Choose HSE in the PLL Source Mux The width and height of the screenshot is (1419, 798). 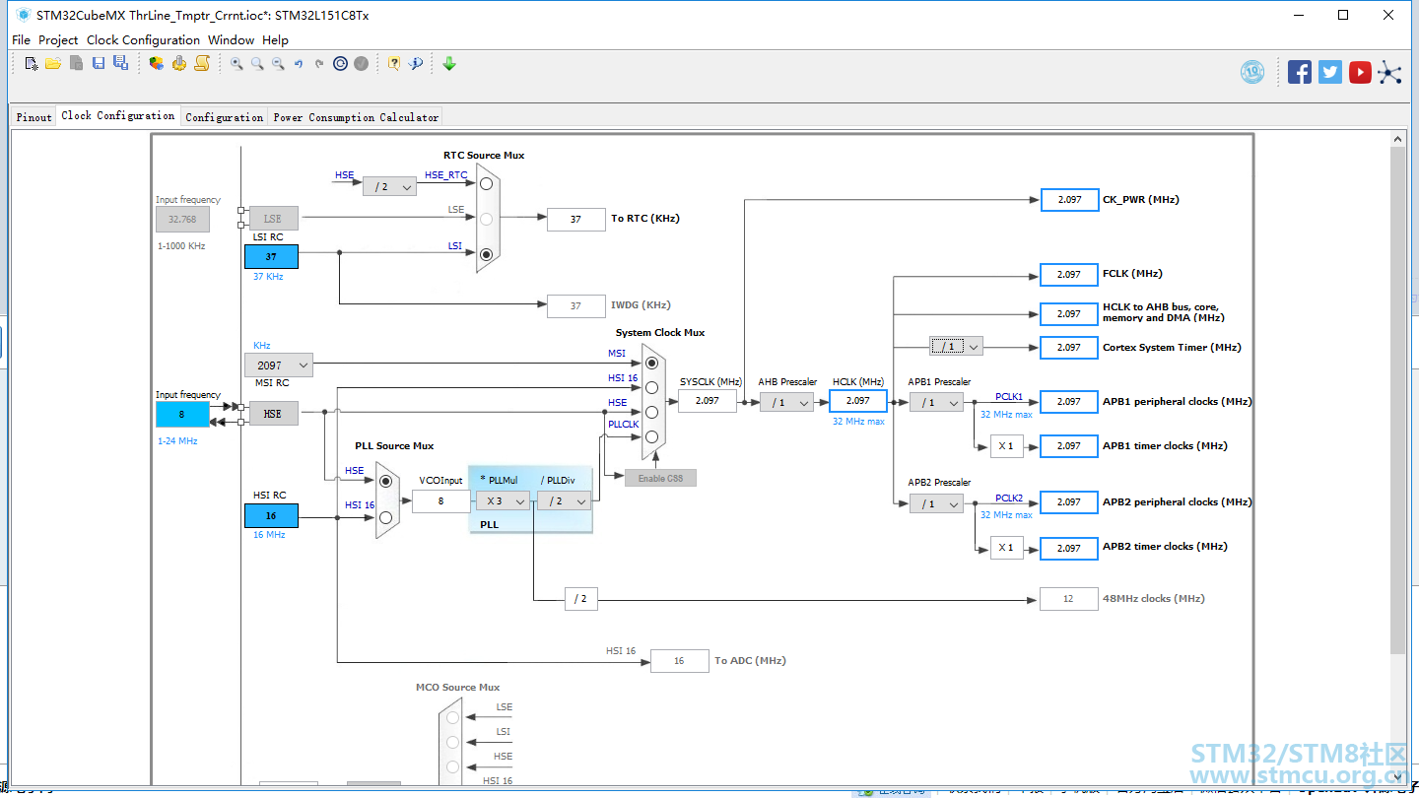(x=385, y=481)
